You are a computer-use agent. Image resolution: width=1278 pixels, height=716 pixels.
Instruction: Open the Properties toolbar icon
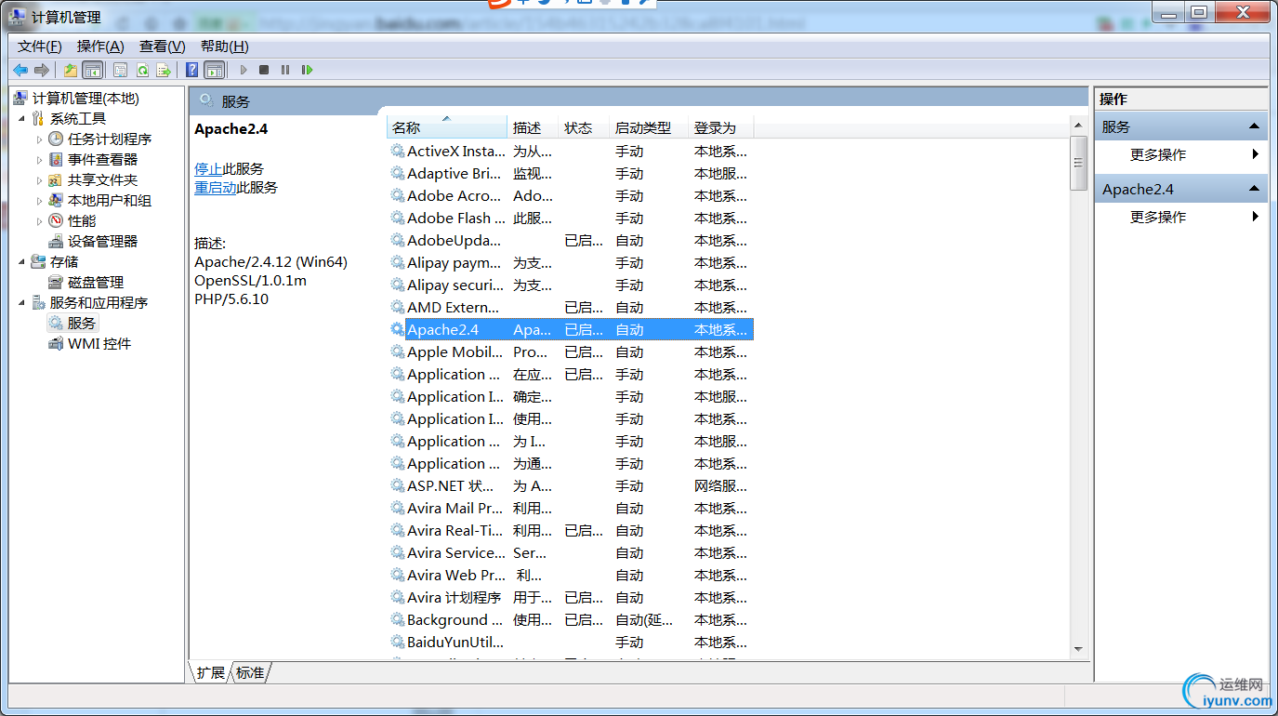click(x=121, y=70)
